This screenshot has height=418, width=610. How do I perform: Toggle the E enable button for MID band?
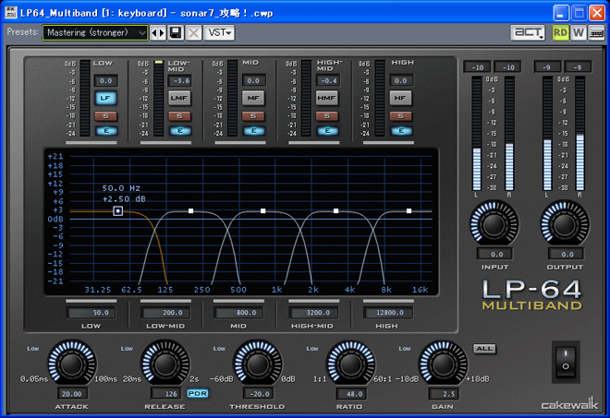(253, 131)
